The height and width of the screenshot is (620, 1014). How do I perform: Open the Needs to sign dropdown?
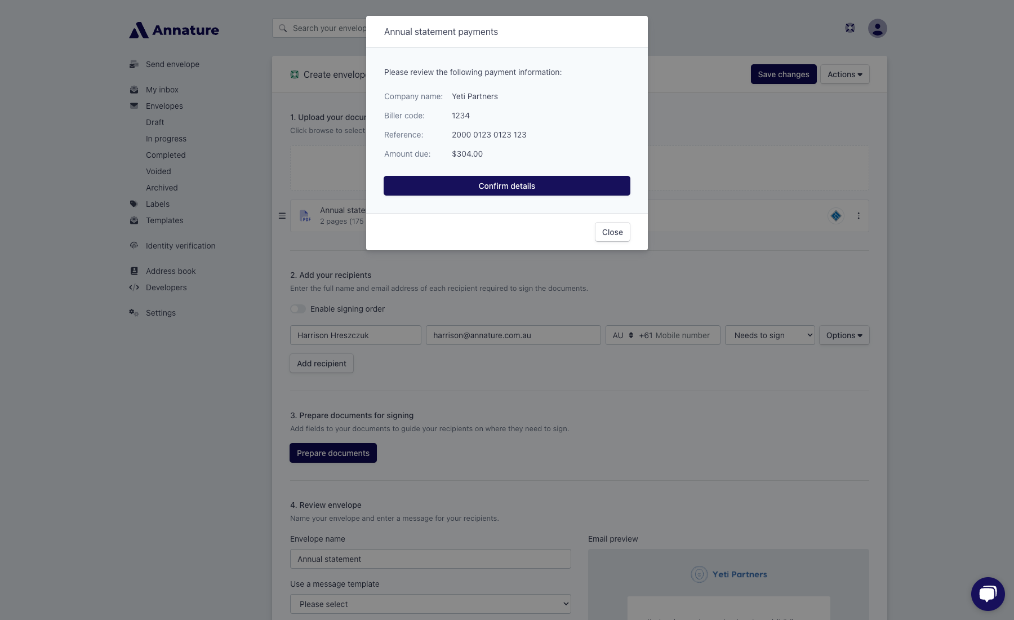point(770,335)
